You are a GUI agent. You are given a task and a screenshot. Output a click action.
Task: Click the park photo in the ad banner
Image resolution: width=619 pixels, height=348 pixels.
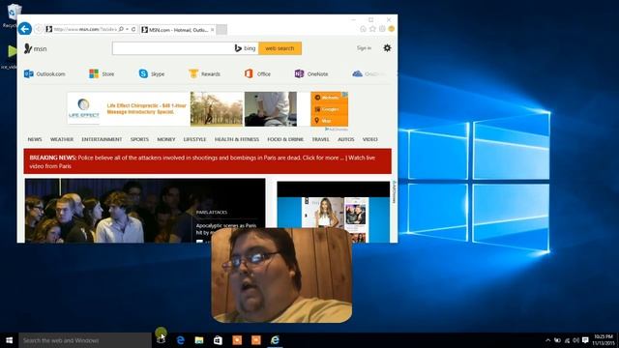217,109
